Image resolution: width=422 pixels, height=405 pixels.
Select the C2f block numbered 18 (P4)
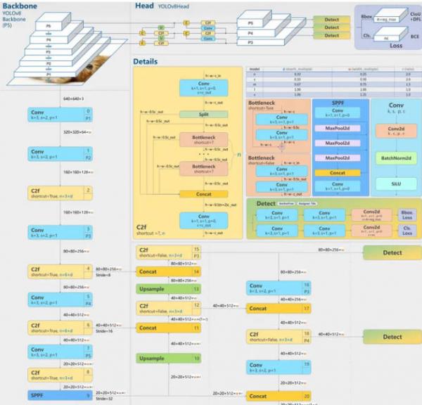point(279,337)
